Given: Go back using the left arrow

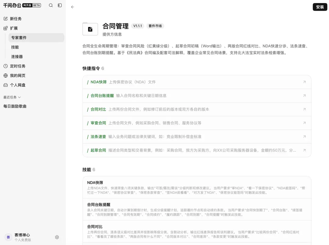Looking at the screenshot, I should pyautogui.click(x=73, y=7).
